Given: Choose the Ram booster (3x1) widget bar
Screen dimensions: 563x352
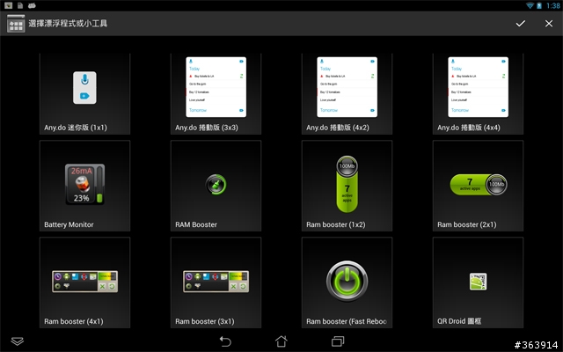Looking at the screenshot, I should (x=216, y=282).
